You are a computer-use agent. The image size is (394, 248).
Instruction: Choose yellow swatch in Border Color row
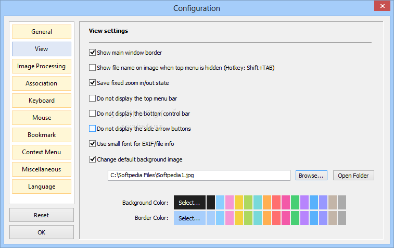(x=239, y=218)
